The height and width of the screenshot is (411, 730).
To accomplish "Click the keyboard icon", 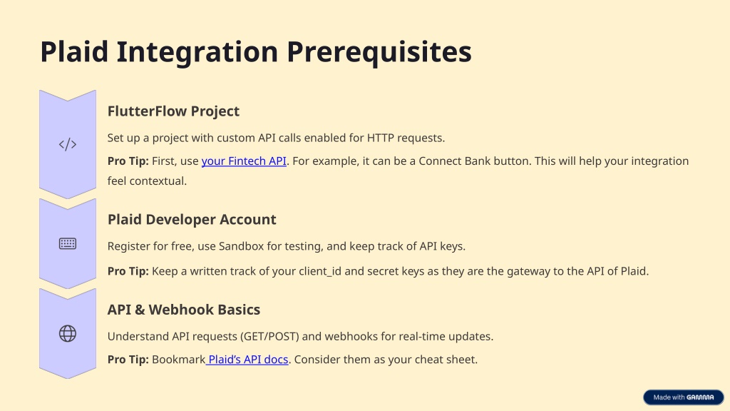I will (68, 244).
